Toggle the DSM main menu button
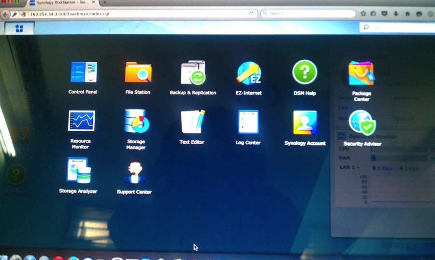This screenshot has width=435, height=260. point(19,28)
